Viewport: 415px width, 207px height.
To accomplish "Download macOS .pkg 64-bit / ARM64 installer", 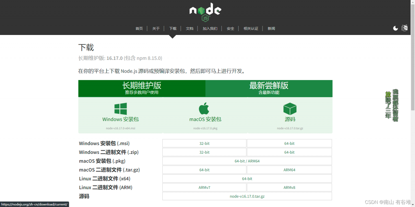I will 247,161.
